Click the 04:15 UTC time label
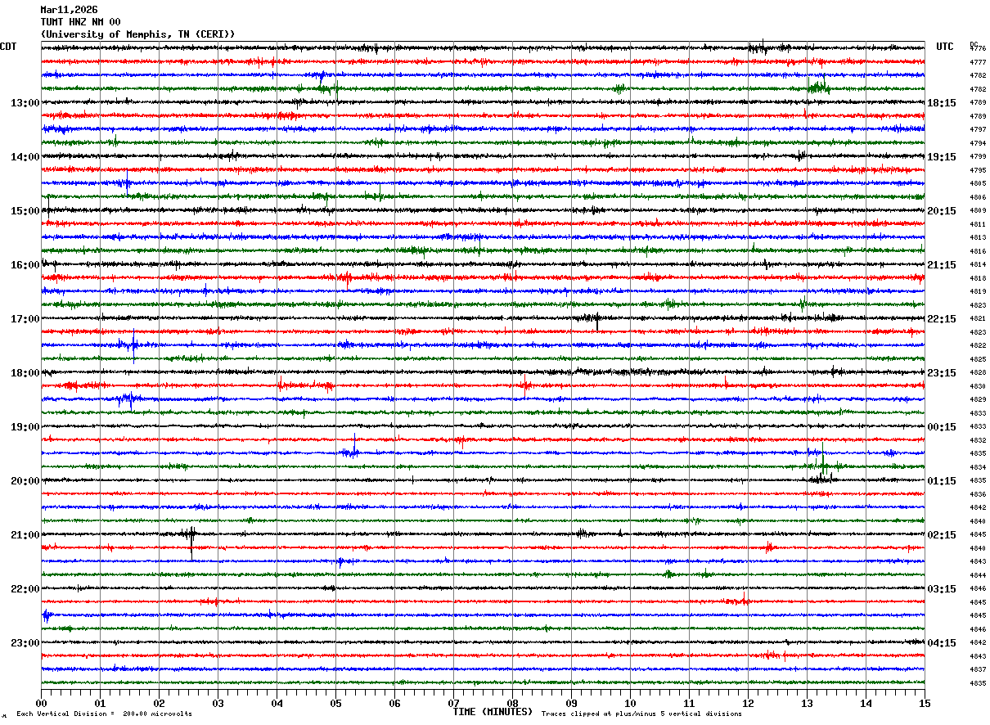 pos(942,643)
